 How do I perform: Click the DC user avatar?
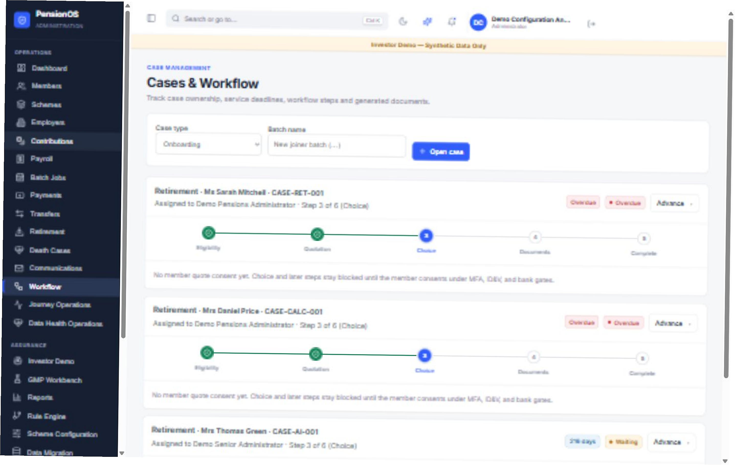pyautogui.click(x=478, y=22)
